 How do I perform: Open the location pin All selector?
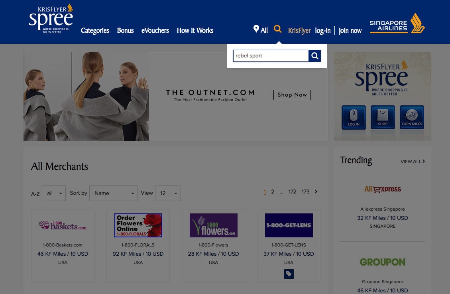[x=261, y=29]
